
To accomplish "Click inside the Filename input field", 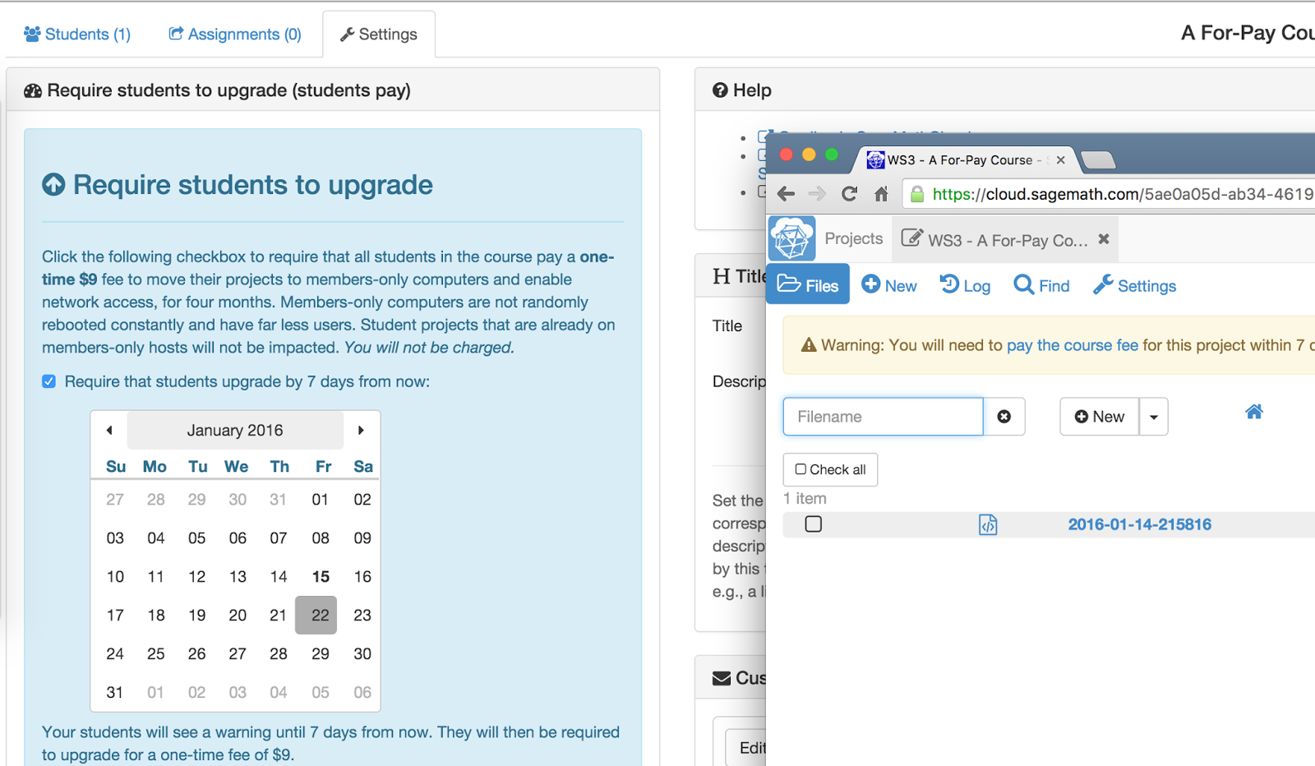I will point(882,417).
